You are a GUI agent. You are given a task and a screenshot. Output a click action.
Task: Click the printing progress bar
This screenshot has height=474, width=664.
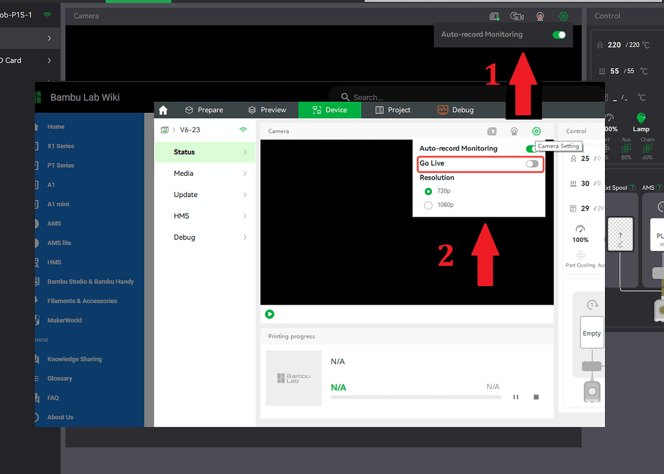[x=416, y=397]
